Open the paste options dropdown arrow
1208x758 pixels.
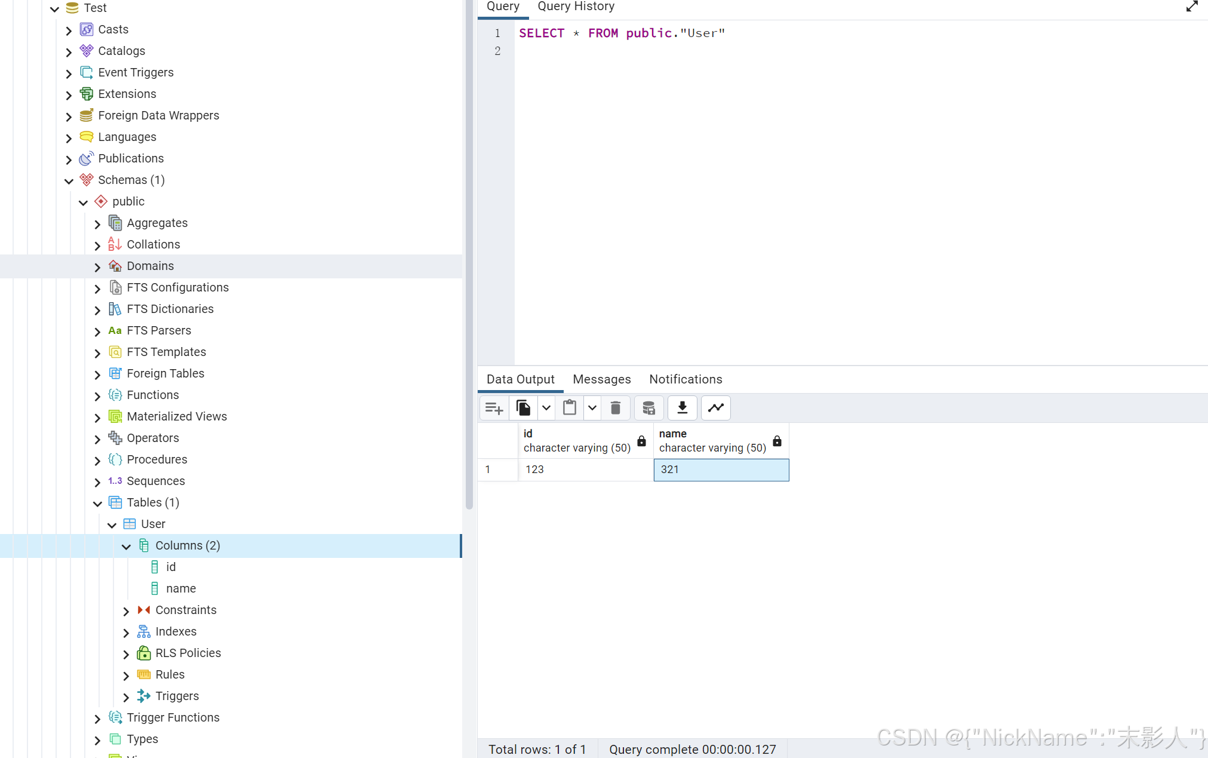pos(592,408)
